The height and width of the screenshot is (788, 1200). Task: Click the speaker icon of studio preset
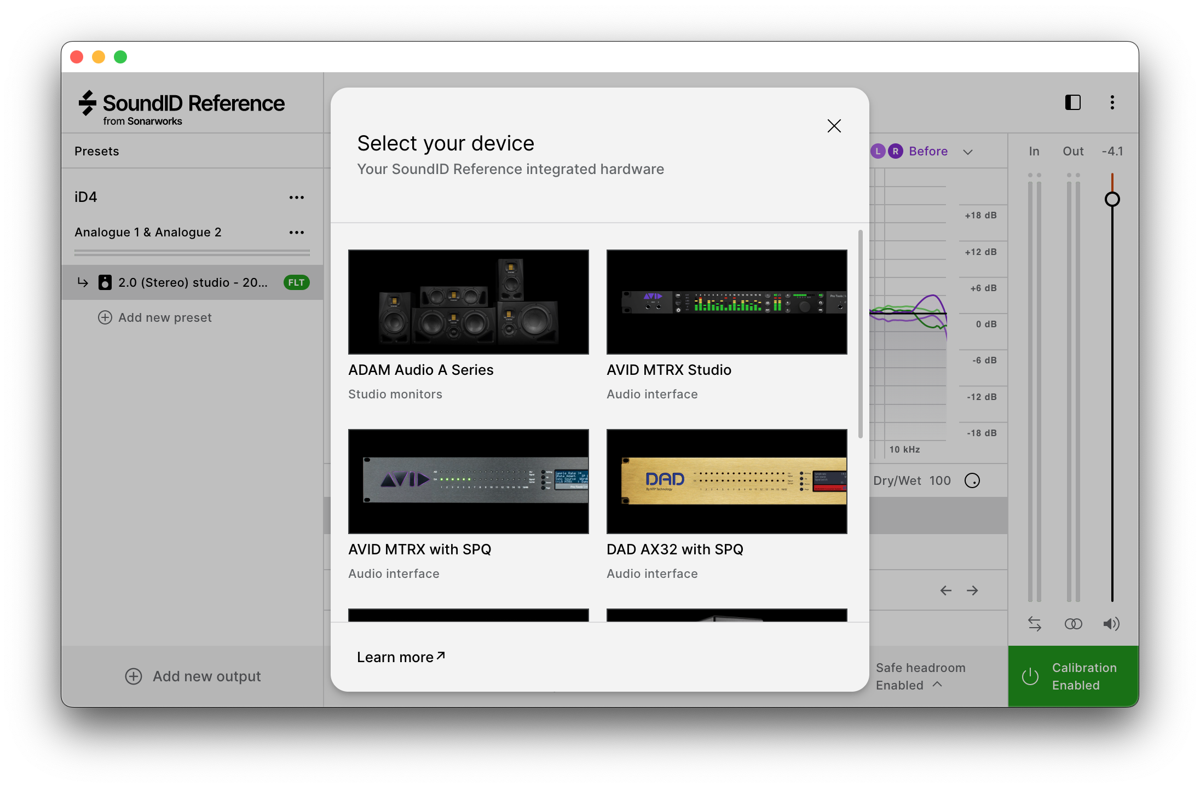click(x=105, y=282)
